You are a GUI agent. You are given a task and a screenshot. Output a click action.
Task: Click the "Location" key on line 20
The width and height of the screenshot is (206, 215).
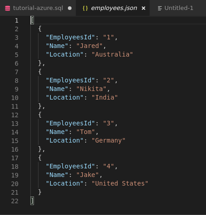[x=65, y=183]
